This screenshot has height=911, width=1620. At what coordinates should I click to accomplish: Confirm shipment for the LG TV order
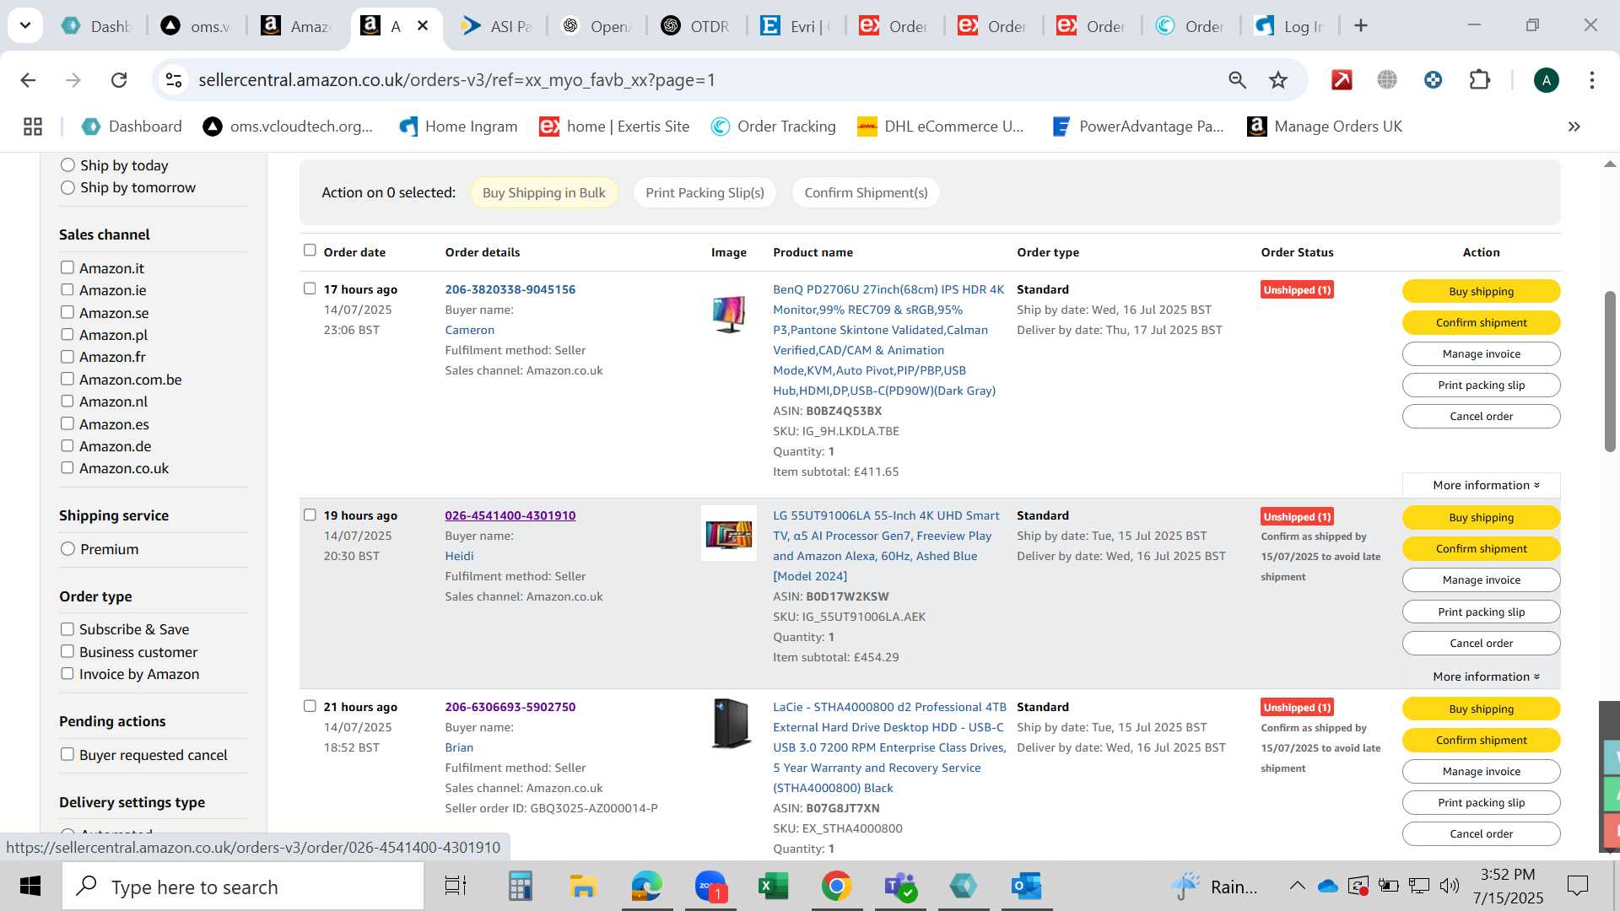[1481, 548]
